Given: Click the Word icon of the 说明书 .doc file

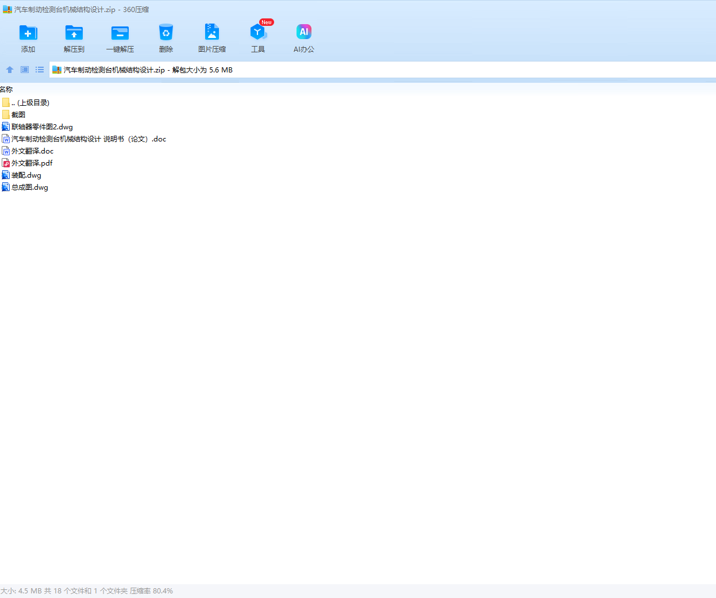Looking at the screenshot, I should pos(6,139).
